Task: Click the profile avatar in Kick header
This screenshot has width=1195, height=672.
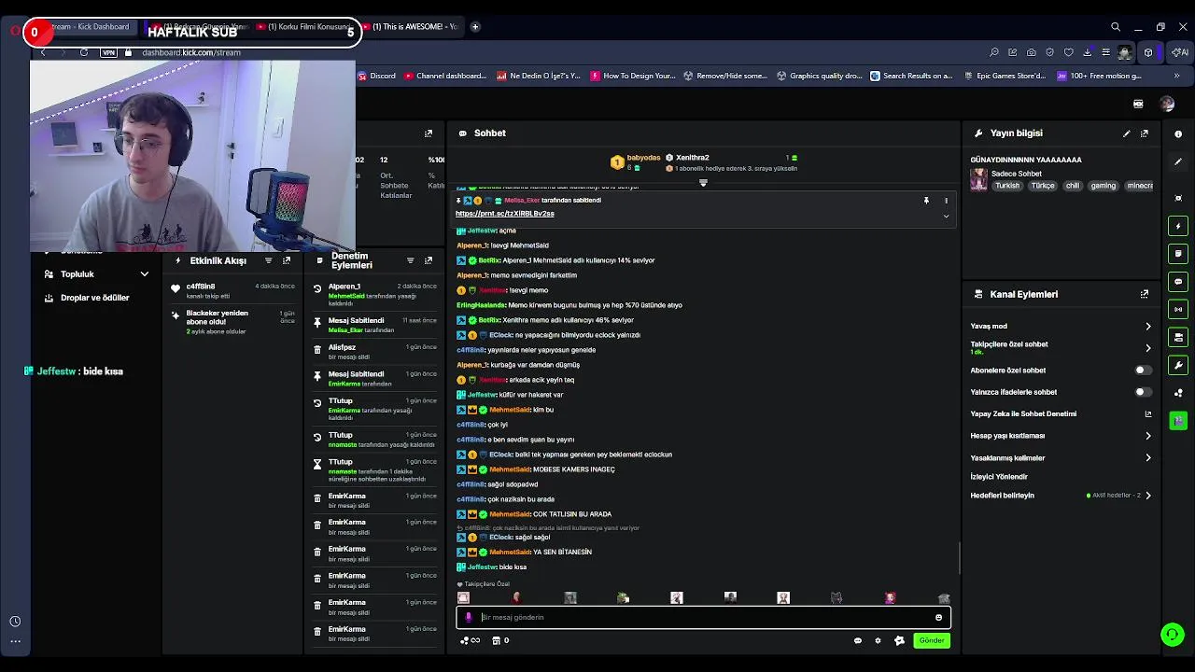Action: click(x=1167, y=104)
